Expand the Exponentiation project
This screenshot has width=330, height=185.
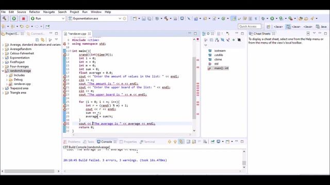[3, 58]
